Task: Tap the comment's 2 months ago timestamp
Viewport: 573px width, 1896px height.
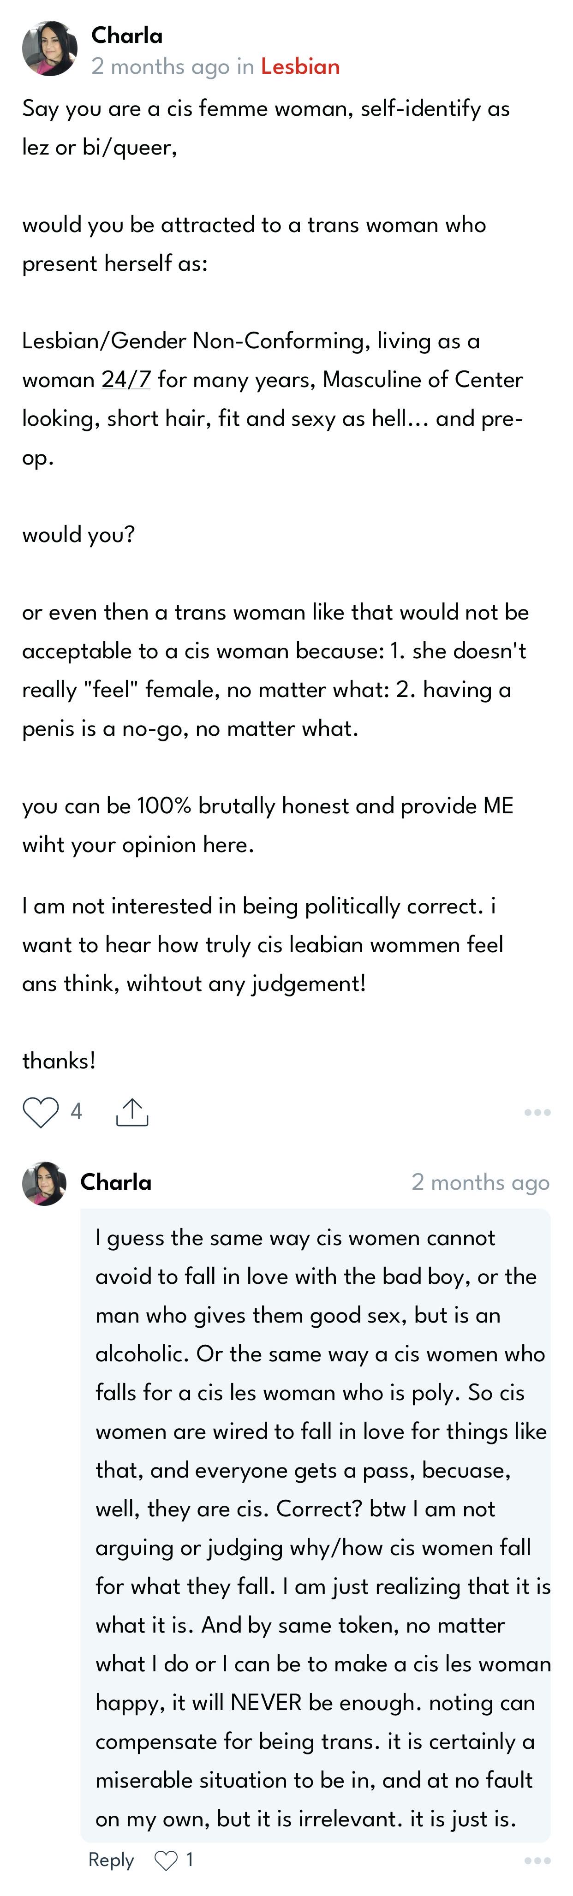Action: pyautogui.click(x=480, y=1182)
